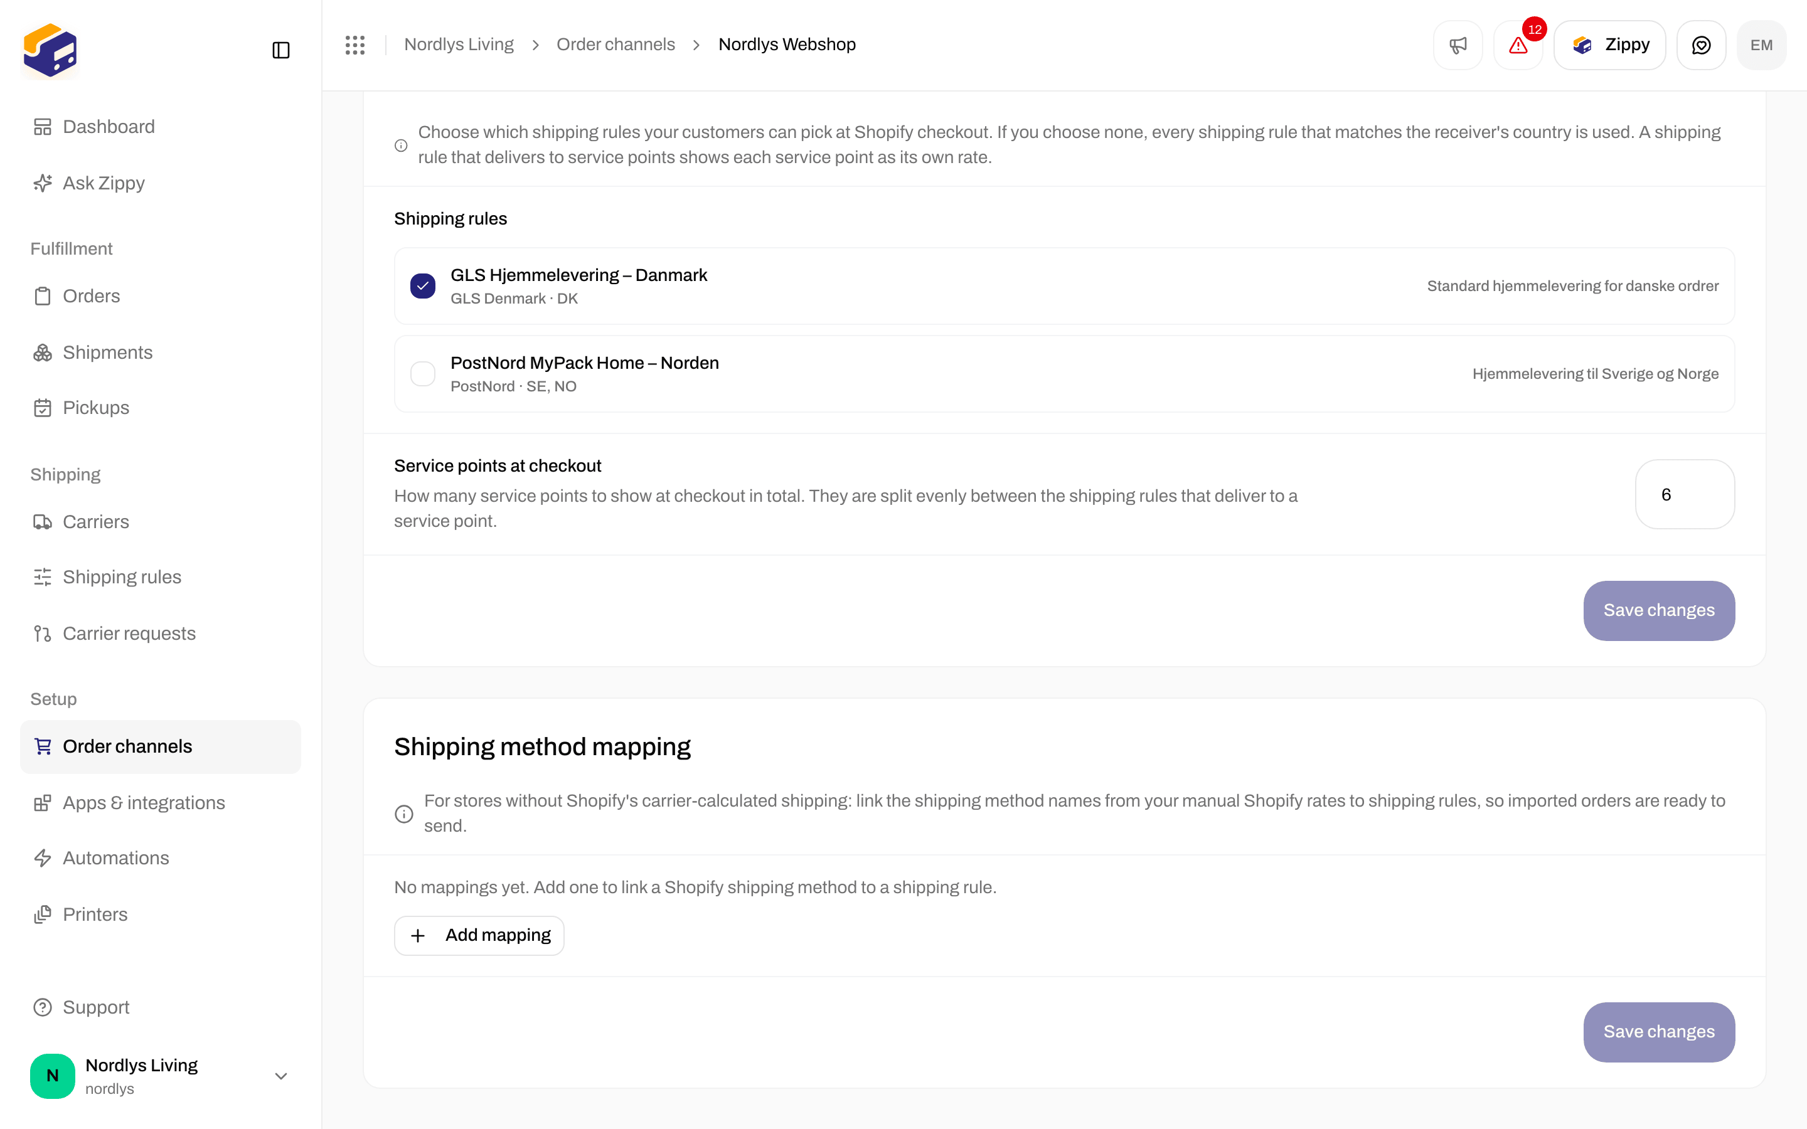This screenshot has height=1129, width=1807.
Task: Click the Shipping rules sliders icon
Action: (x=43, y=577)
